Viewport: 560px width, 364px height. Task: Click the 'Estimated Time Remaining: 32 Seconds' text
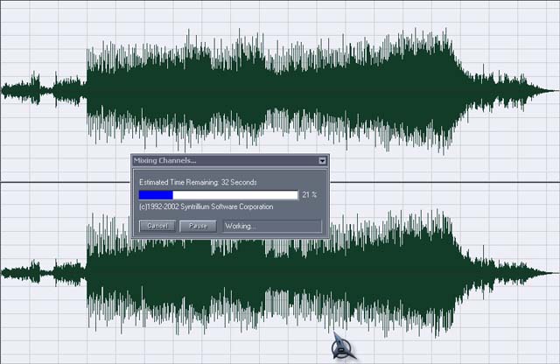(x=198, y=182)
